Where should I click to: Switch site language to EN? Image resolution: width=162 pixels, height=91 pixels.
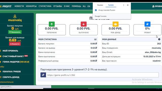[89, 6]
